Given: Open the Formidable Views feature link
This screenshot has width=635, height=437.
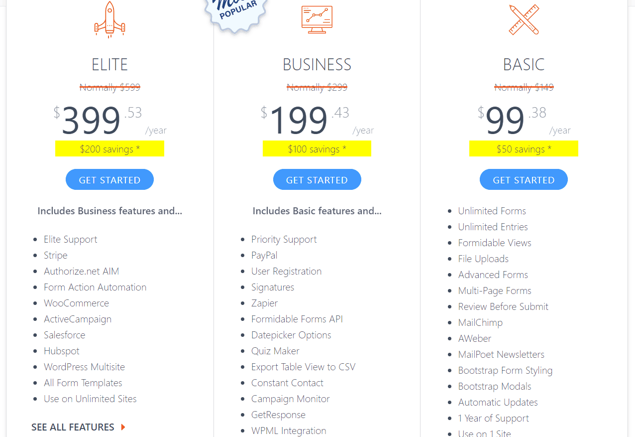Looking at the screenshot, I should coord(495,243).
